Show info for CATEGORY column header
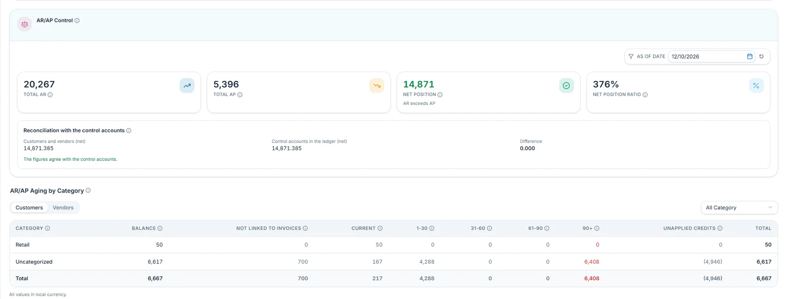This screenshot has width=787, height=299. 48,228
